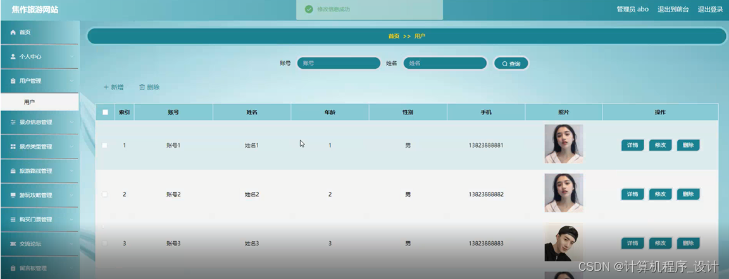Click 删除 button for 账号1
Image resolution: width=729 pixels, height=279 pixels.
tap(688, 145)
